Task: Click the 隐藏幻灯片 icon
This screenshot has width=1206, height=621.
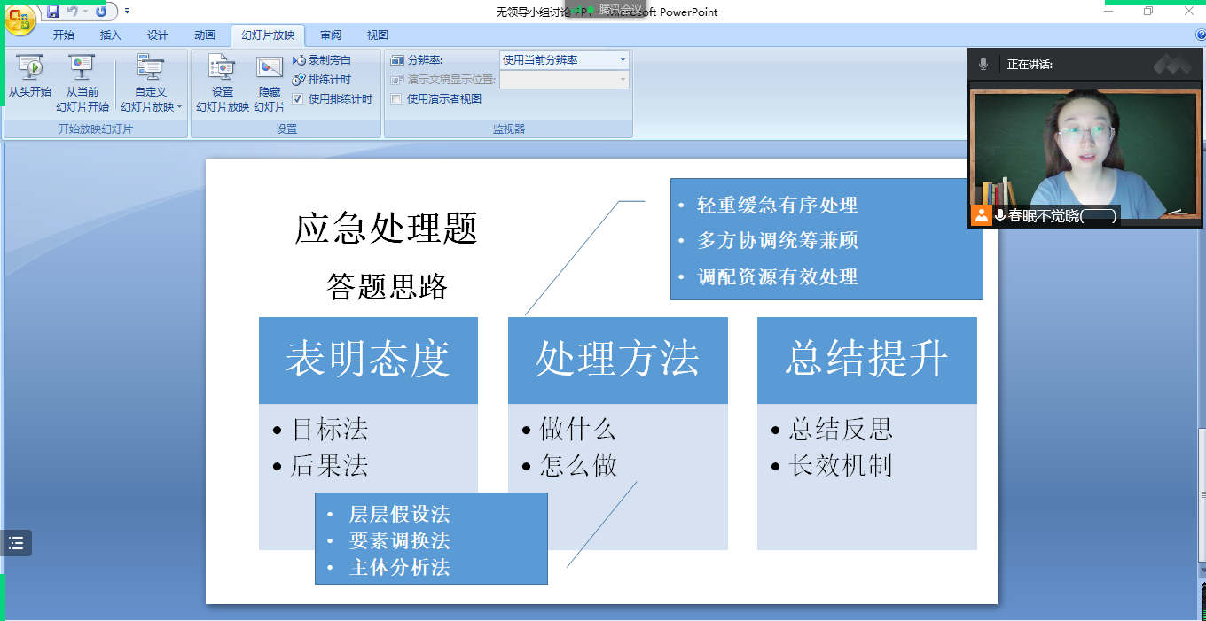Action: (270, 69)
